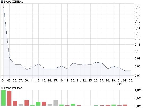
Task: Click the small gray volume bar for 07.
Action: tap(21, 105)
